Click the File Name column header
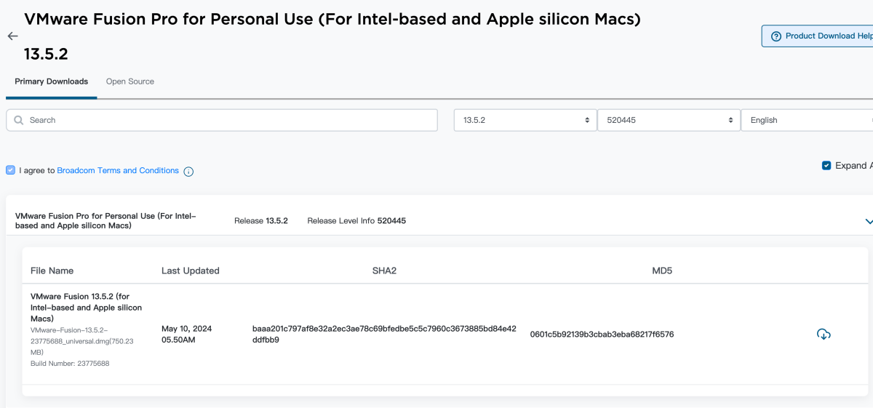The width and height of the screenshot is (873, 408). point(52,271)
